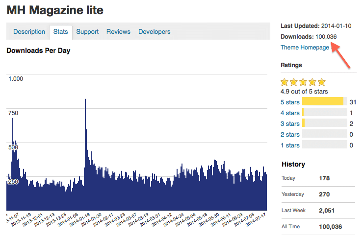The width and height of the screenshot is (363, 242).
Task: Open the 4 stars reviews link
Action: [290, 113]
